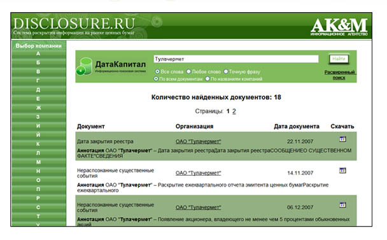Click the 'Скачать' column header
387x240 pixels.
pos(342,127)
